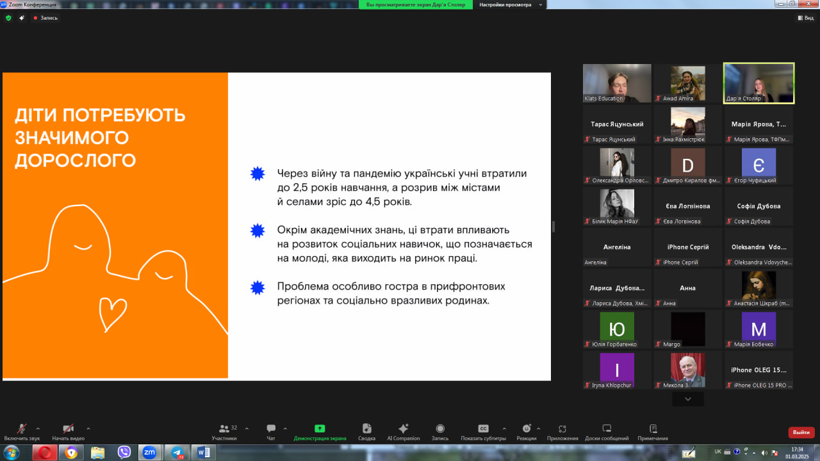Open the Участники participants panel
This screenshot has height=461, width=820.
click(x=224, y=432)
